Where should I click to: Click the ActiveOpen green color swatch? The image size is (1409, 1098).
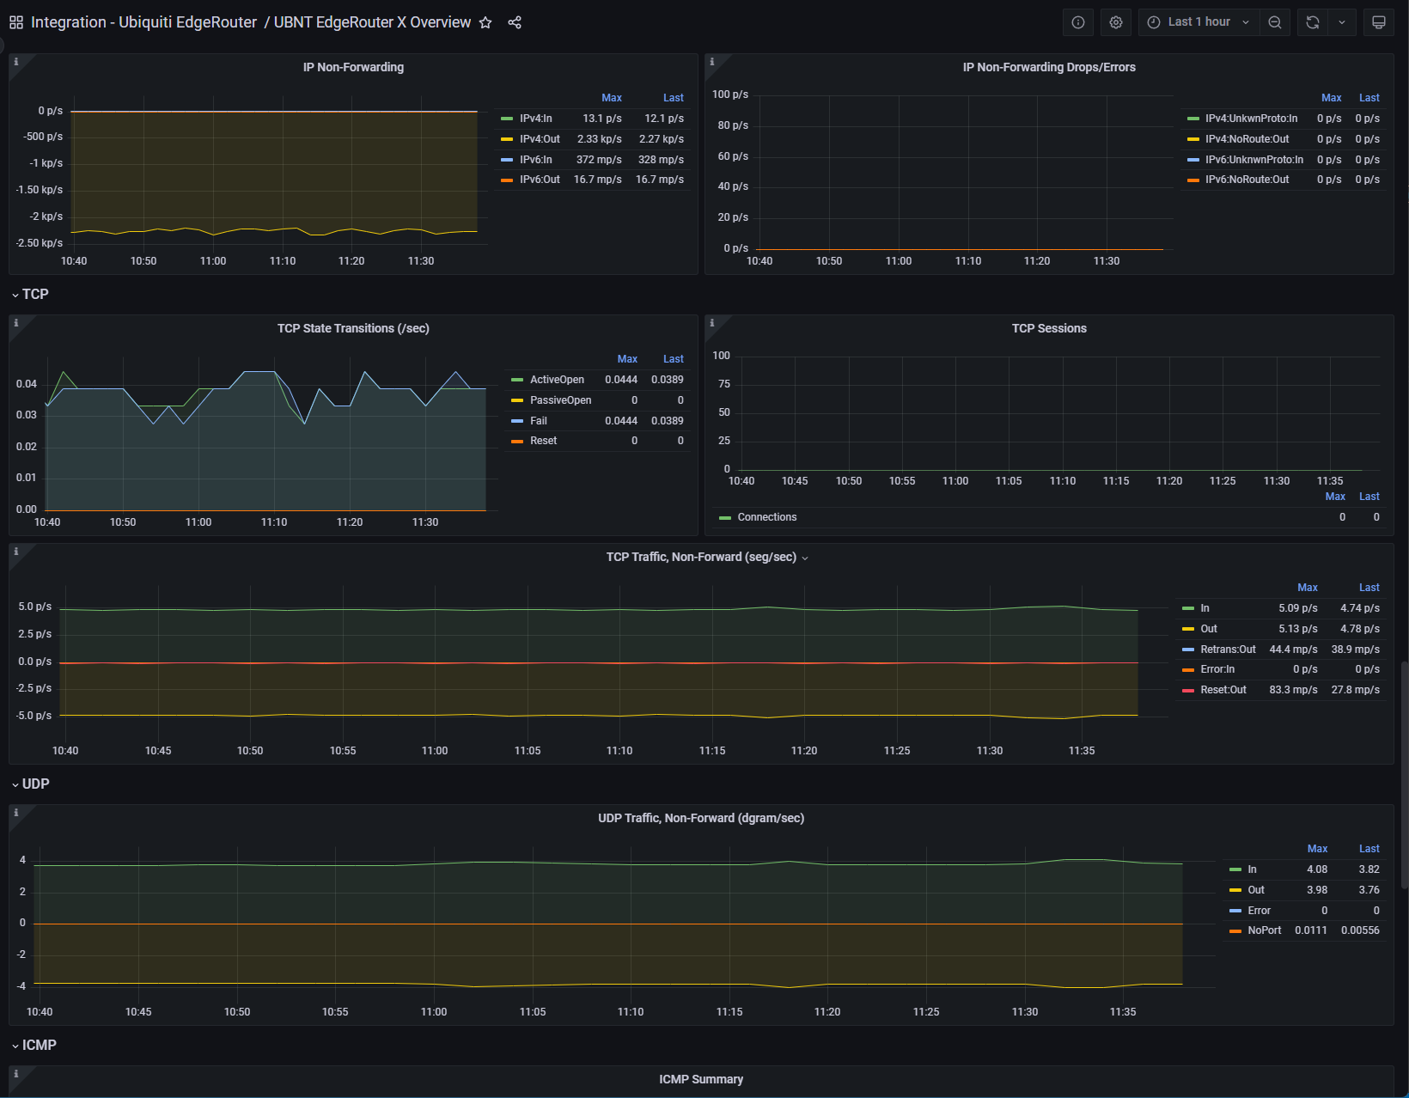pyautogui.click(x=517, y=380)
